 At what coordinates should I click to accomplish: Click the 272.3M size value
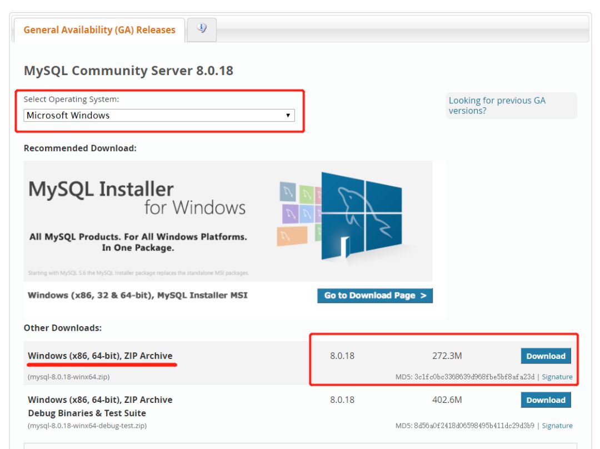(447, 356)
